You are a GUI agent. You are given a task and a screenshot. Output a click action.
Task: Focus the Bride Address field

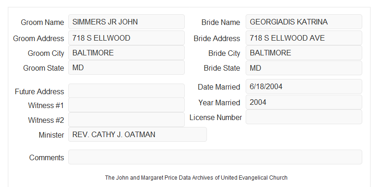click(304, 38)
